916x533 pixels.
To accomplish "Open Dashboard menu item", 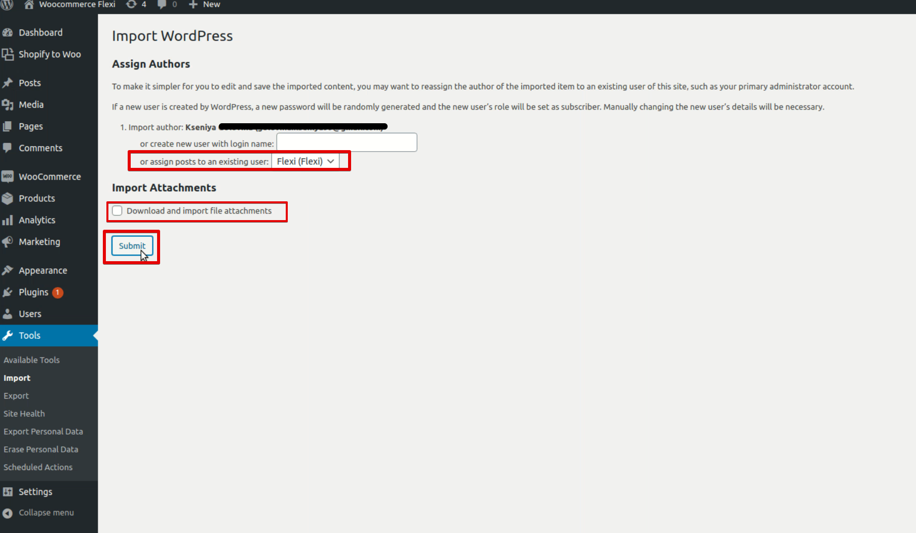I will (41, 32).
